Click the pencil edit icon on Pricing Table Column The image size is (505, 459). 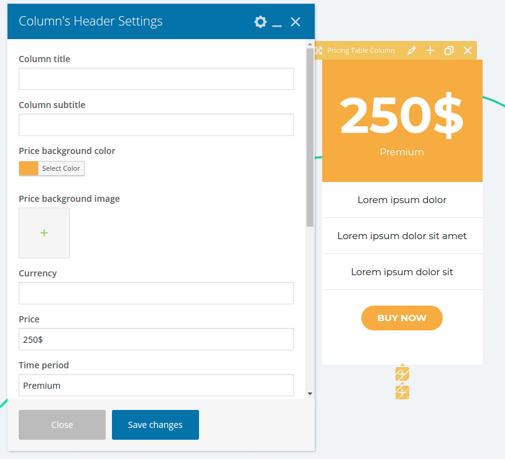[x=412, y=50]
